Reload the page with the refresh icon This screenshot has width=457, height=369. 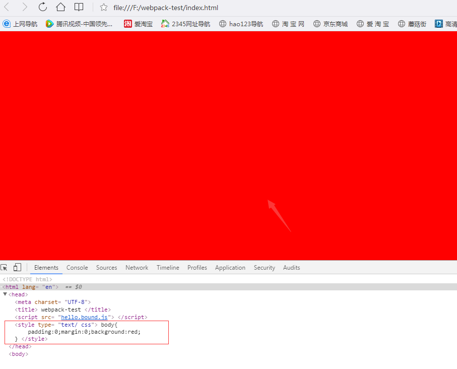coord(43,7)
